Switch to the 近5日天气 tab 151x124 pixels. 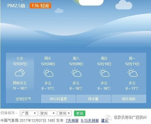[x=23, y=99]
